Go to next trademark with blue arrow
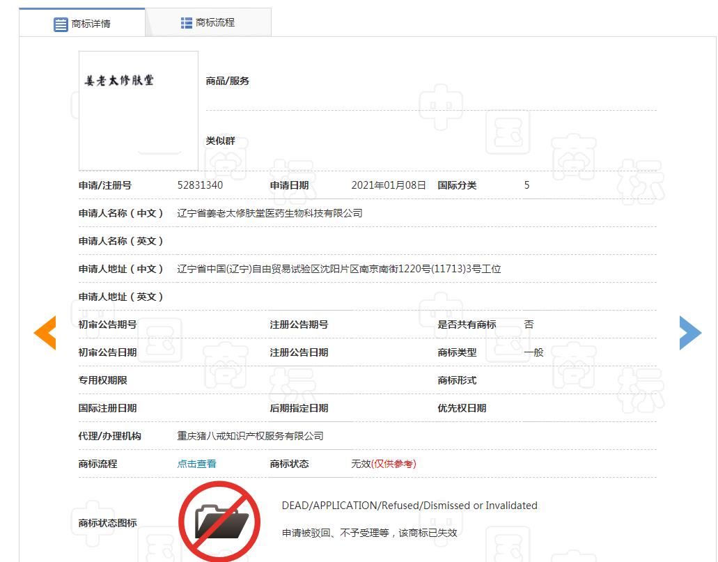 click(x=691, y=332)
